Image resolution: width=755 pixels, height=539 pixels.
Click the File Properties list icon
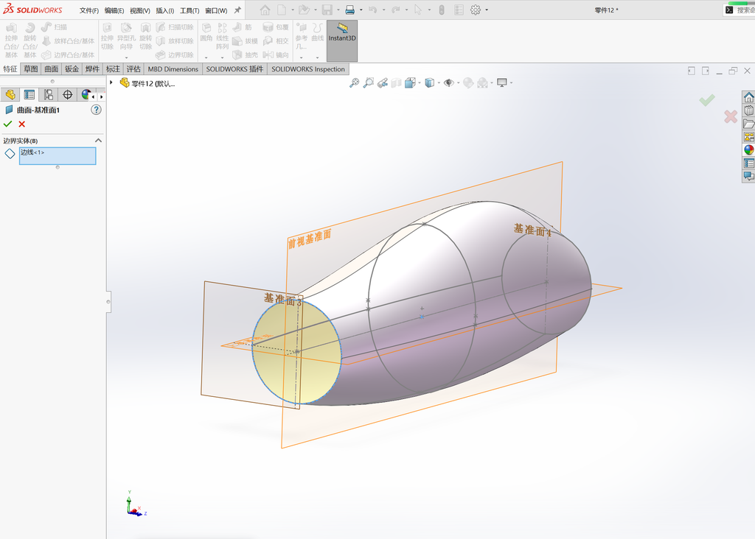[459, 10]
